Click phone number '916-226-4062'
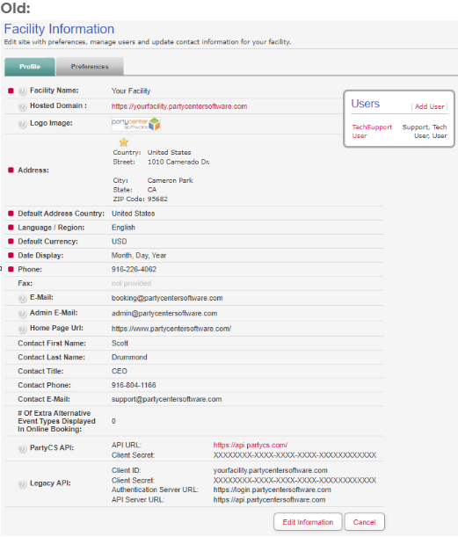This screenshot has height=537, width=458. click(x=134, y=269)
